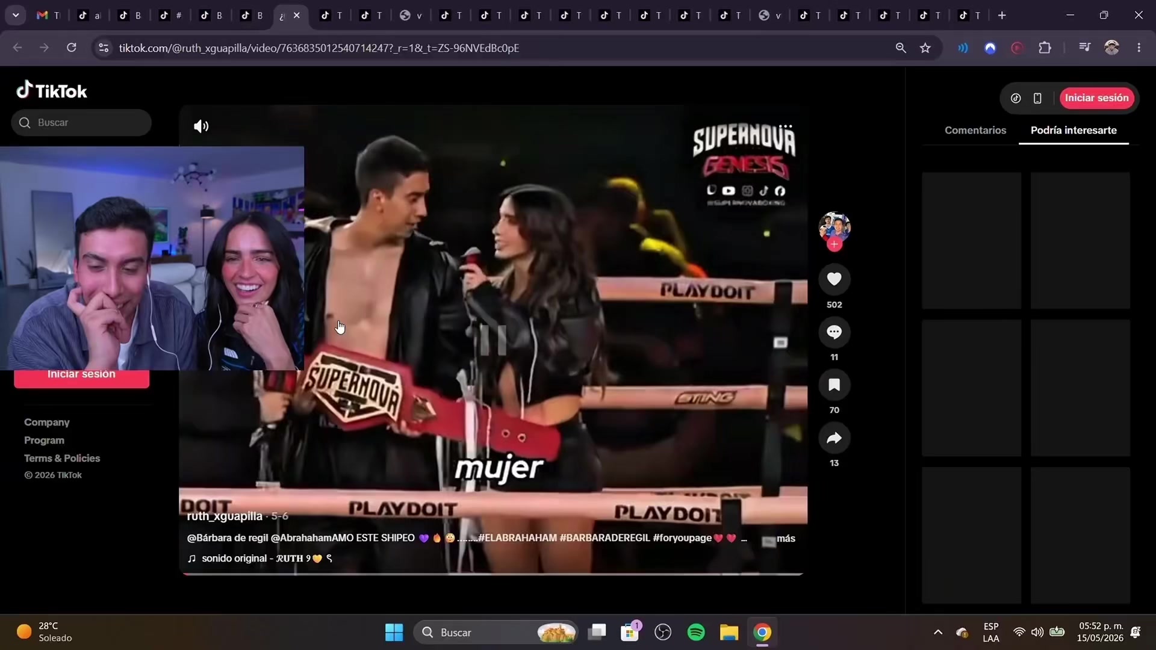The width and height of the screenshot is (1156, 650).
Task: Open Task View from the taskbar
Action: [597, 633]
